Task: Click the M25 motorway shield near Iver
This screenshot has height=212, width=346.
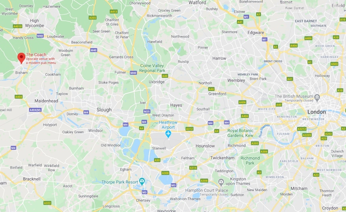Action: (x=147, y=111)
